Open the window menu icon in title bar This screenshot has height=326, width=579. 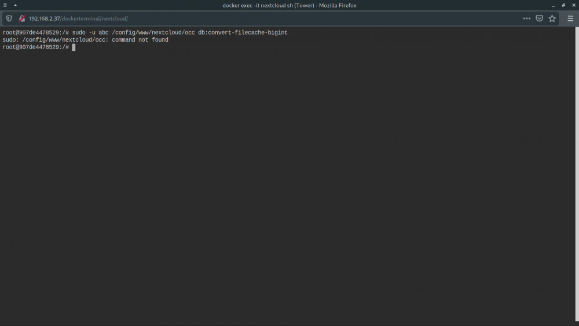point(5,5)
